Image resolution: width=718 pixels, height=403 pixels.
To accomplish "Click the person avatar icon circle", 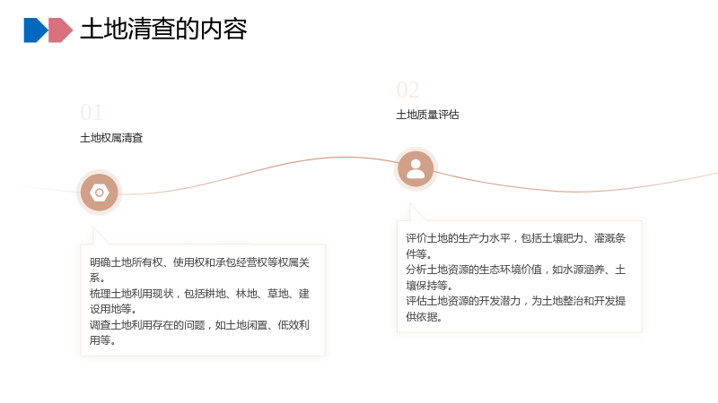I will coord(416,169).
